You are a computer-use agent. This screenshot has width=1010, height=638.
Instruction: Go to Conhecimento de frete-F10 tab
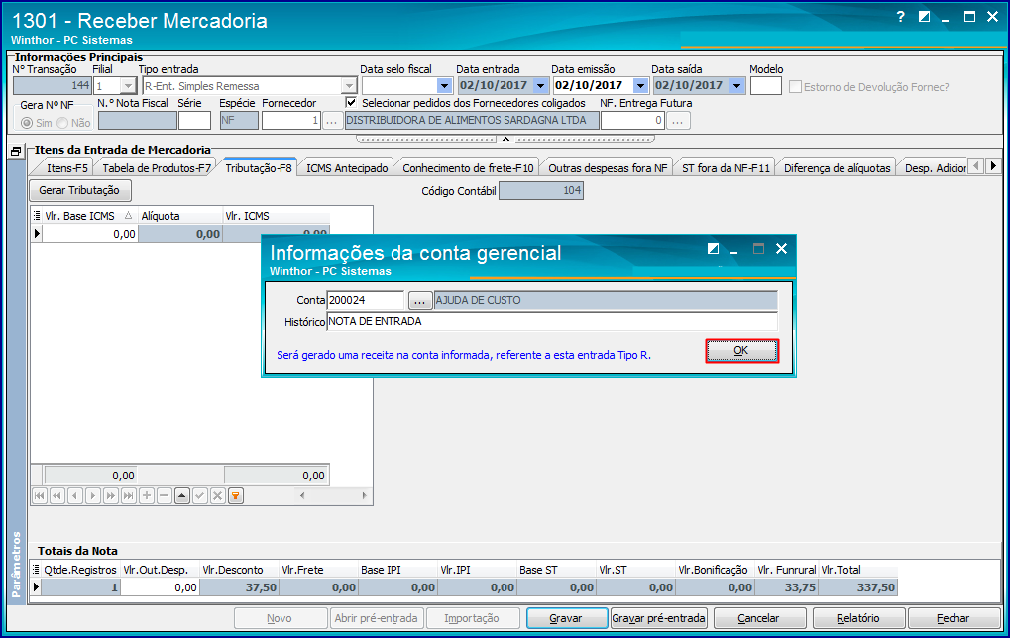pos(468,168)
